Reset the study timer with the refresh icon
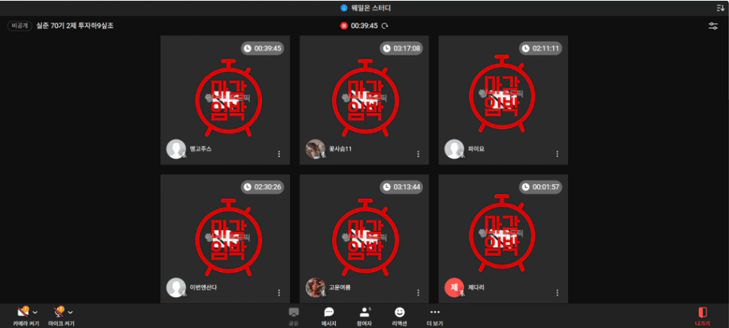This screenshot has height=328, width=729. 385,26
